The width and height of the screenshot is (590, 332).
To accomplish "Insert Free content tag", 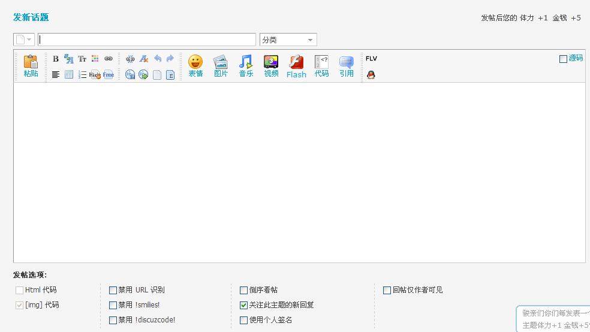I will pos(109,74).
